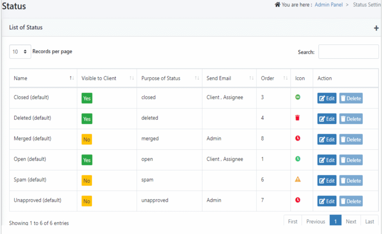The width and height of the screenshot is (382, 234).
Task: Edit the Open (default) status
Action: click(x=327, y=160)
